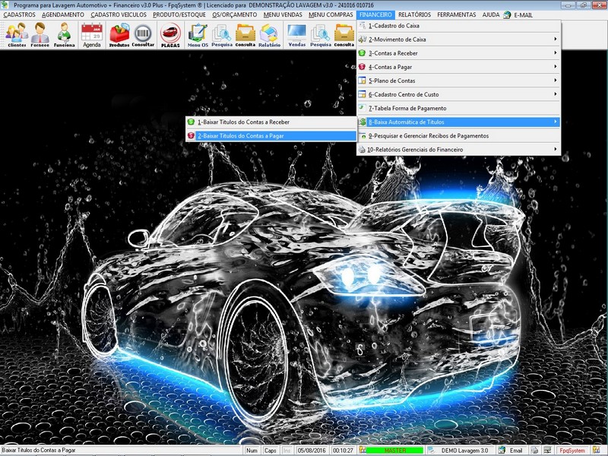Click the Menu OS icon
The image size is (608, 456).
[198, 35]
